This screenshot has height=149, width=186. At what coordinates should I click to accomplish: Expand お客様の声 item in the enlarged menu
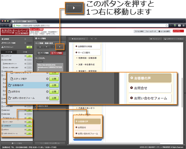tap(150, 78)
